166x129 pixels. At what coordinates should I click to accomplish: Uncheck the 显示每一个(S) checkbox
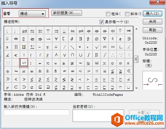click(101, 22)
